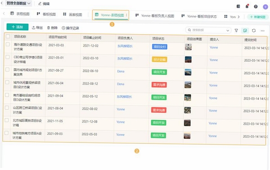Viewport: 270px width, 170px height.
Task: Open the layout panel icon near bell
Action: [238, 6]
